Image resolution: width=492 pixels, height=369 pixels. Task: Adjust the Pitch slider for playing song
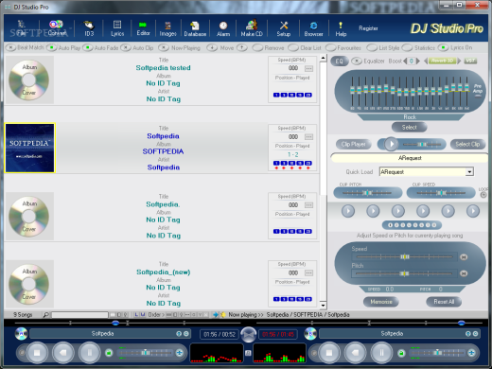coord(405,273)
